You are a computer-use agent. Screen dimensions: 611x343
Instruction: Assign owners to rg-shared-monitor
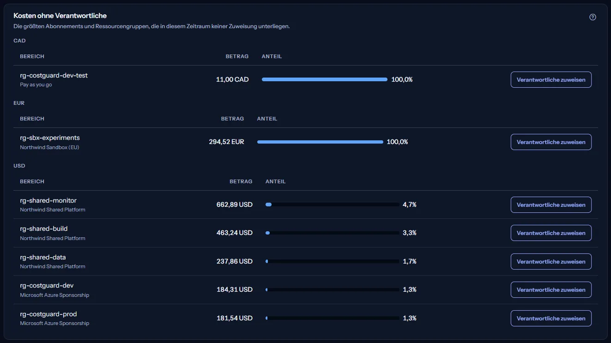tap(551, 205)
